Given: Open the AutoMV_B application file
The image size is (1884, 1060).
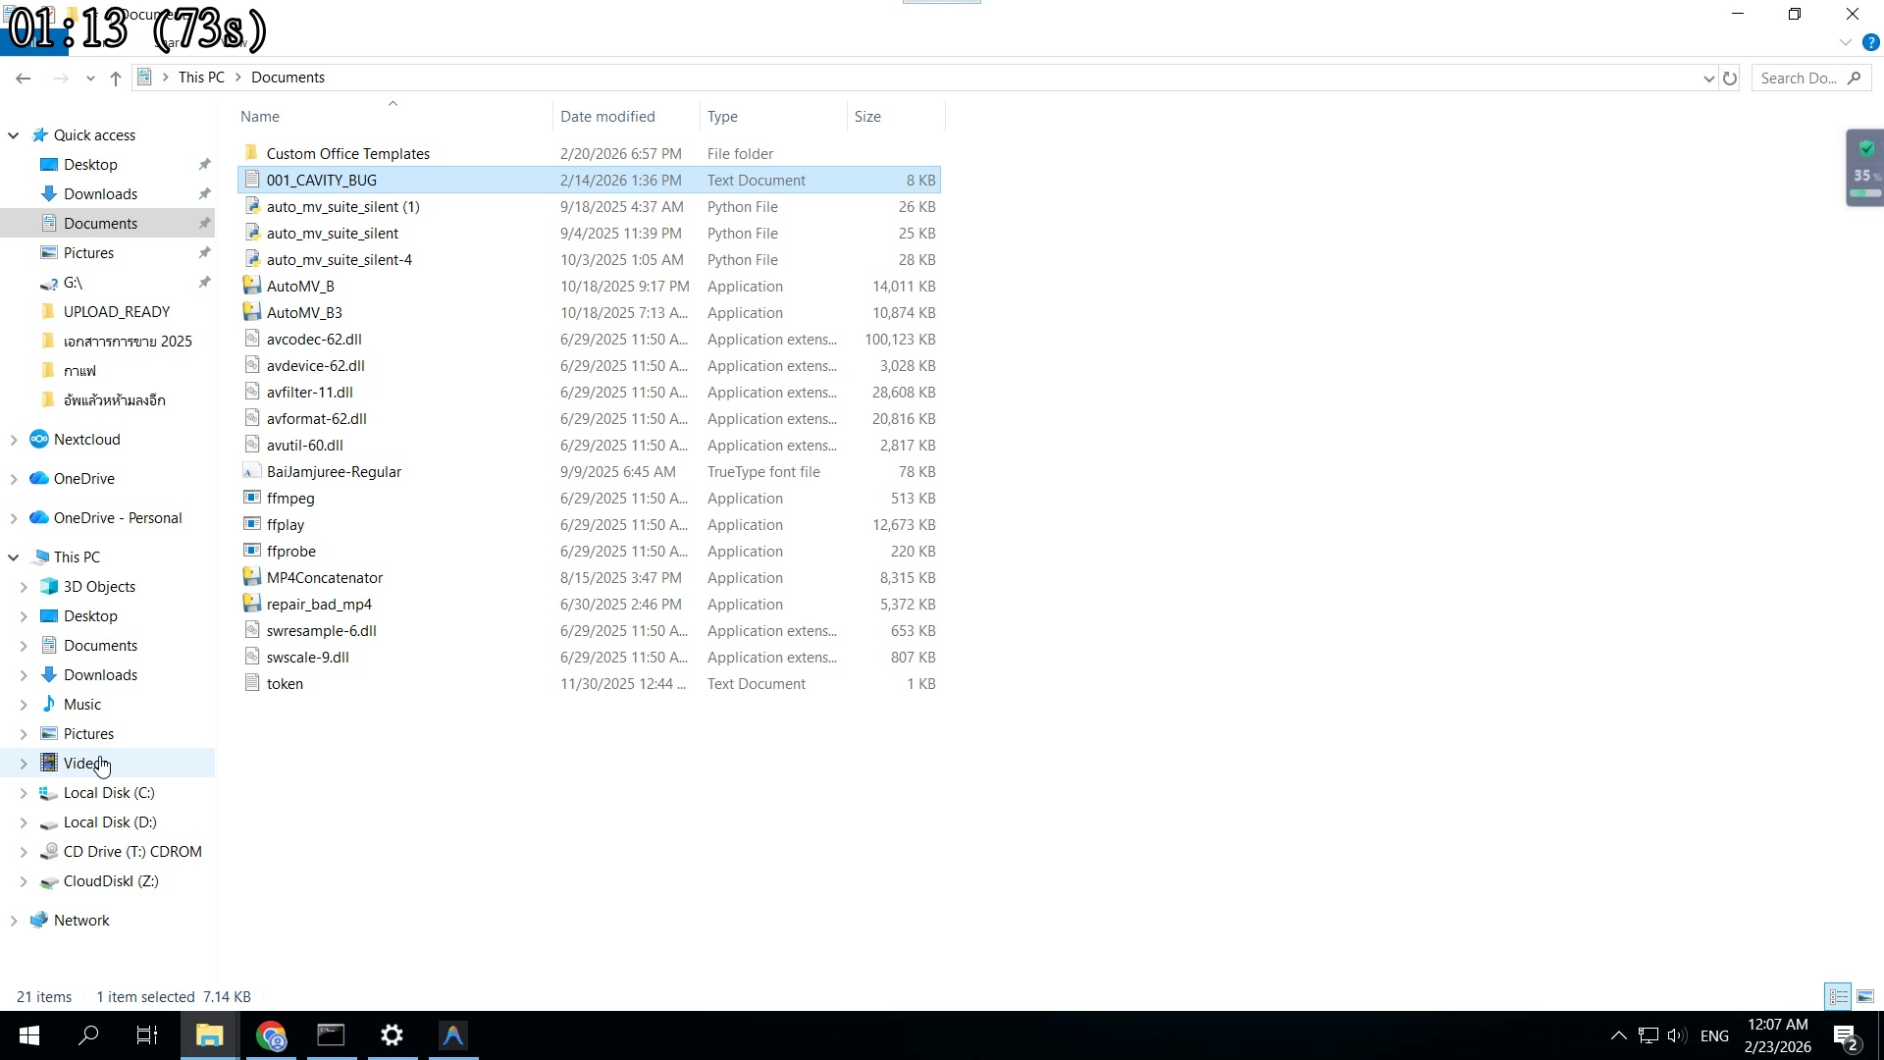Looking at the screenshot, I should pos(300,287).
